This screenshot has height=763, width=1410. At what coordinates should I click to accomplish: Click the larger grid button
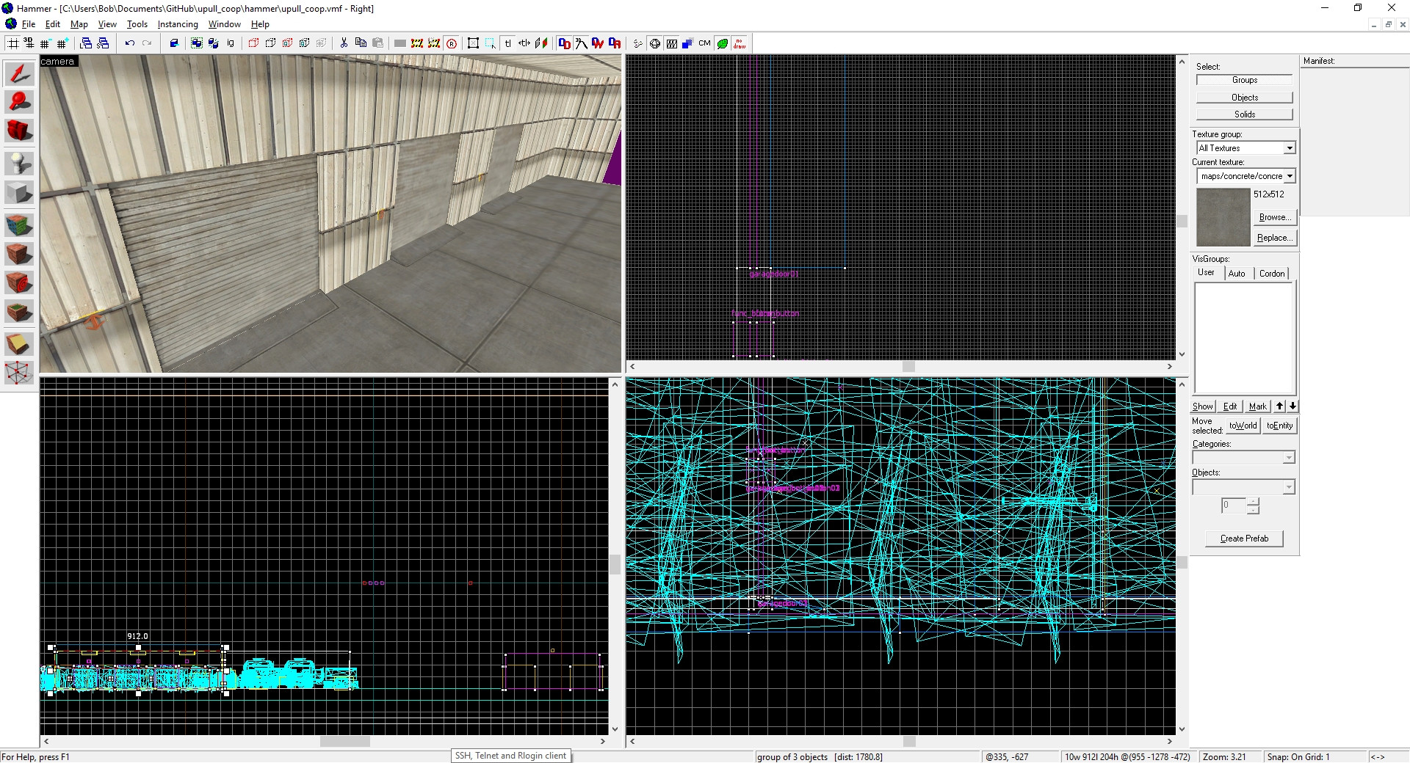tap(62, 43)
